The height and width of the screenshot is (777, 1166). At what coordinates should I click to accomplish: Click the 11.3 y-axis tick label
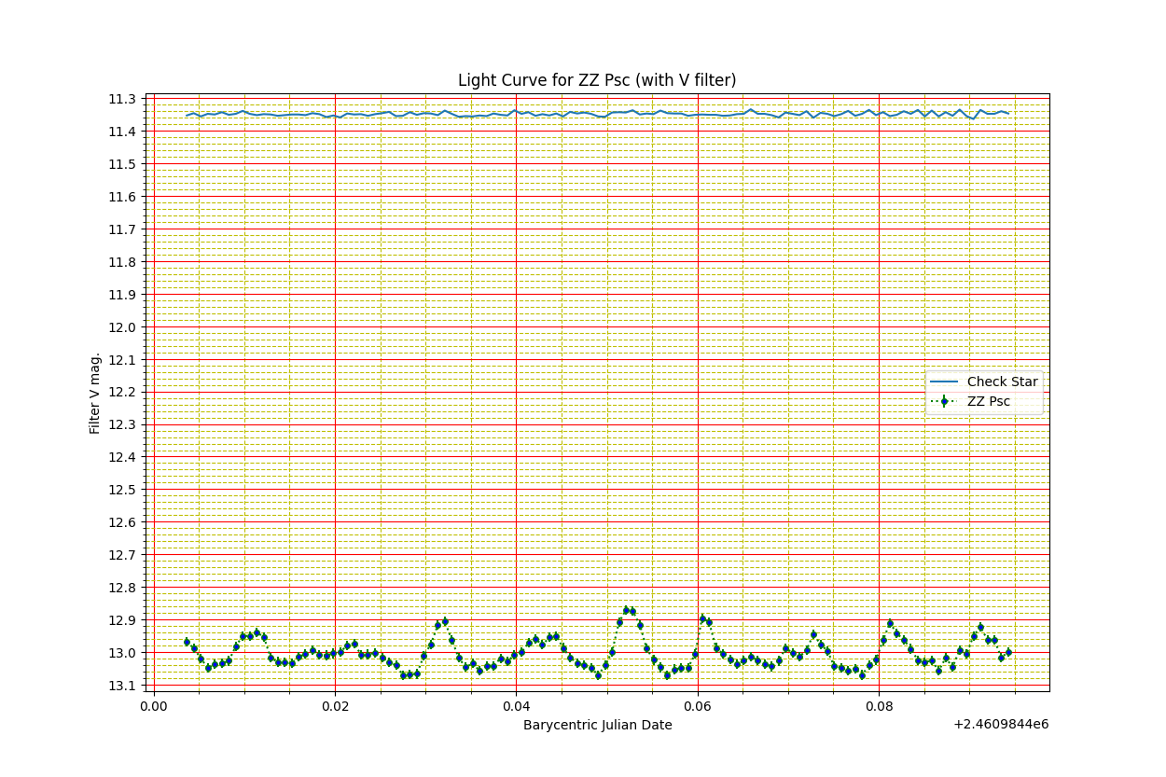[123, 99]
